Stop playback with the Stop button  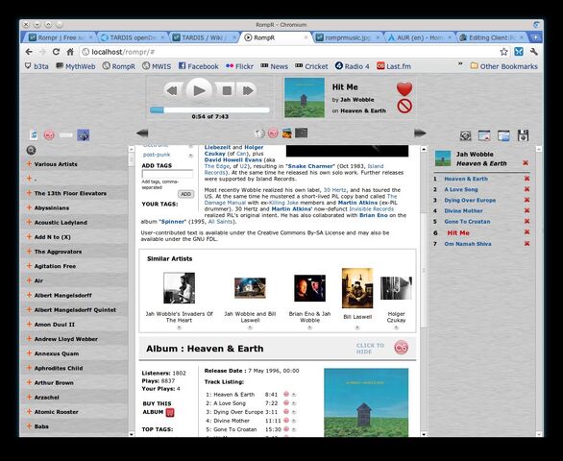click(227, 90)
